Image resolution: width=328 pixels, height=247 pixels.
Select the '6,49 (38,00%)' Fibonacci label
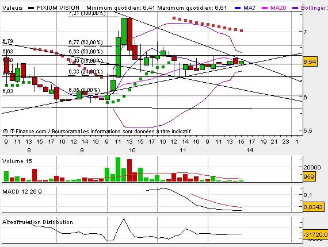pyautogui.click(x=86, y=60)
